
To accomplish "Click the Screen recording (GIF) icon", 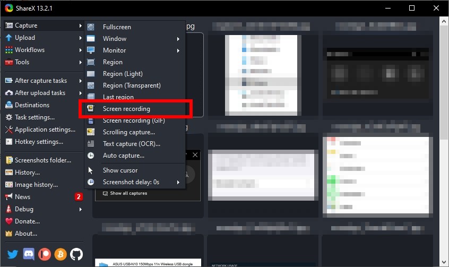I will pyautogui.click(x=91, y=120).
